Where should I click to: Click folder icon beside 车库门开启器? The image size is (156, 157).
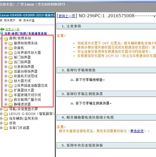pyautogui.click(x=6, y=128)
